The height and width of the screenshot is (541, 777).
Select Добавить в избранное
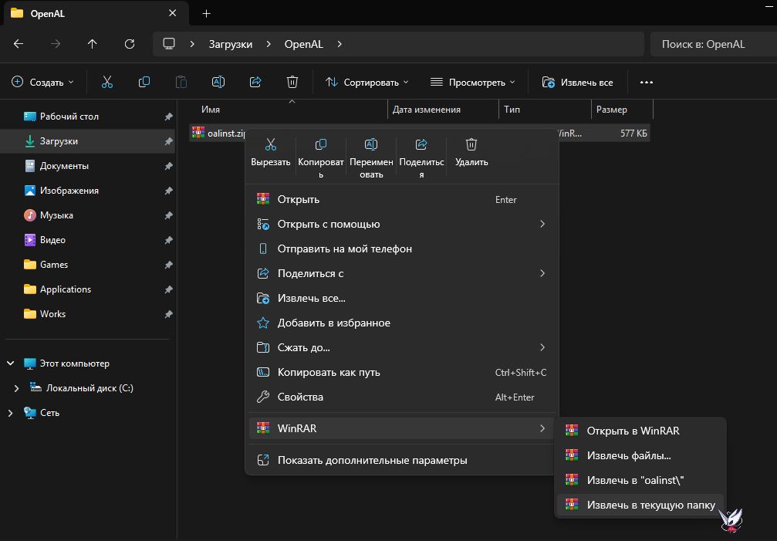coord(402,323)
